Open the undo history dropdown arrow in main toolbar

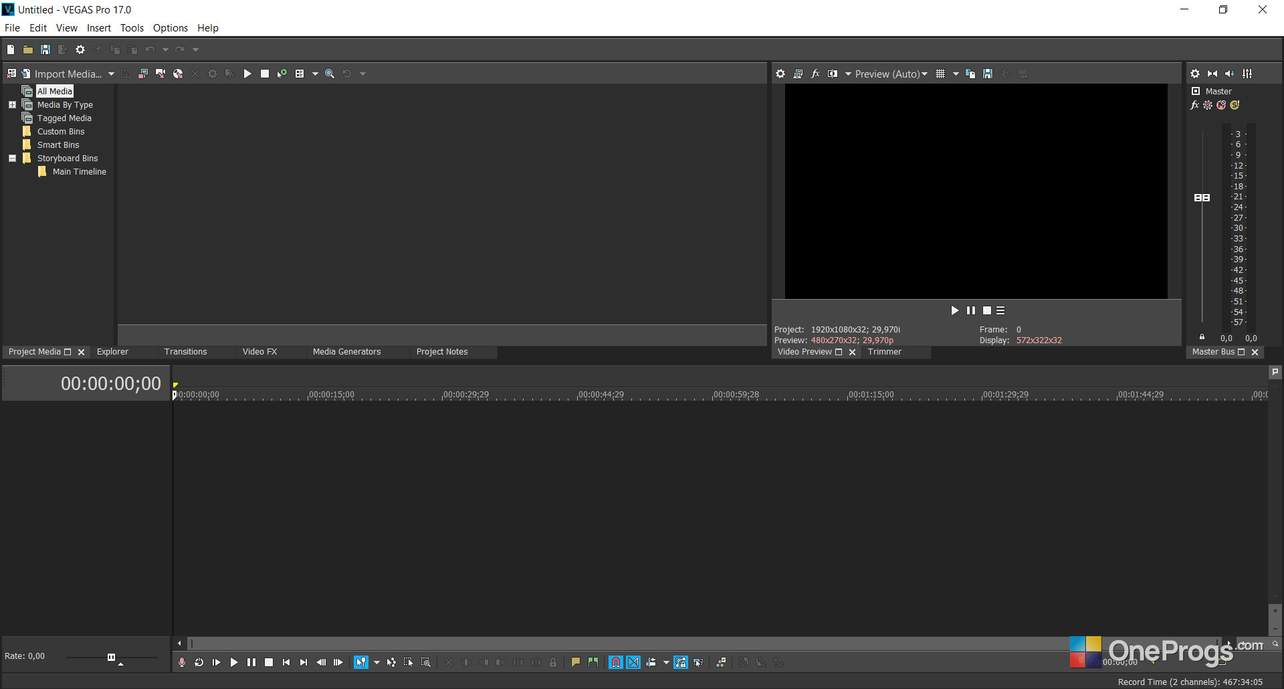pyautogui.click(x=165, y=50)
